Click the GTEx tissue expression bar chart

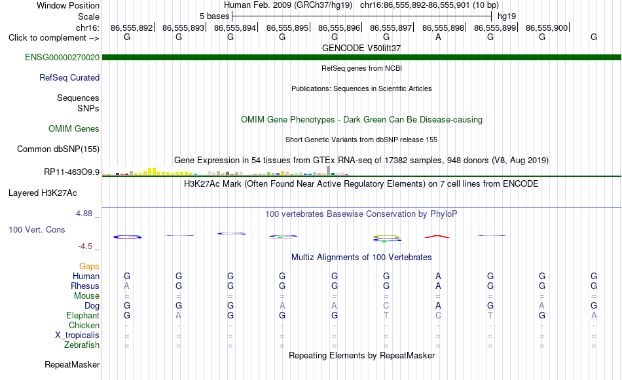pos(225,171)
